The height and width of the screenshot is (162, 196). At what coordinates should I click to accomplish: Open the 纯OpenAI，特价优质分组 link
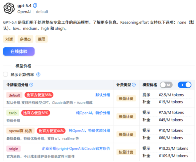[90, 131]
